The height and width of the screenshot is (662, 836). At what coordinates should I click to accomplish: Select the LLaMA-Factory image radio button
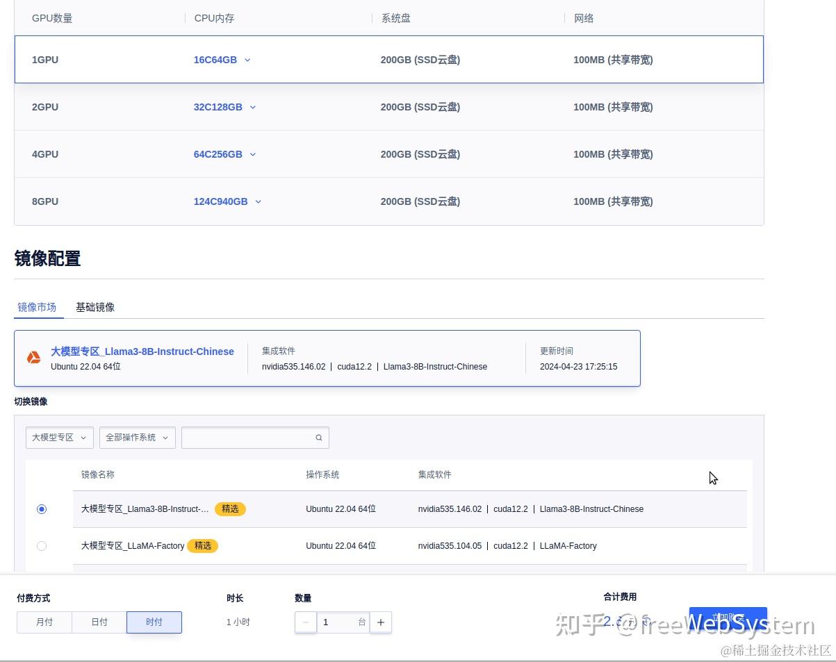[42, 546]
